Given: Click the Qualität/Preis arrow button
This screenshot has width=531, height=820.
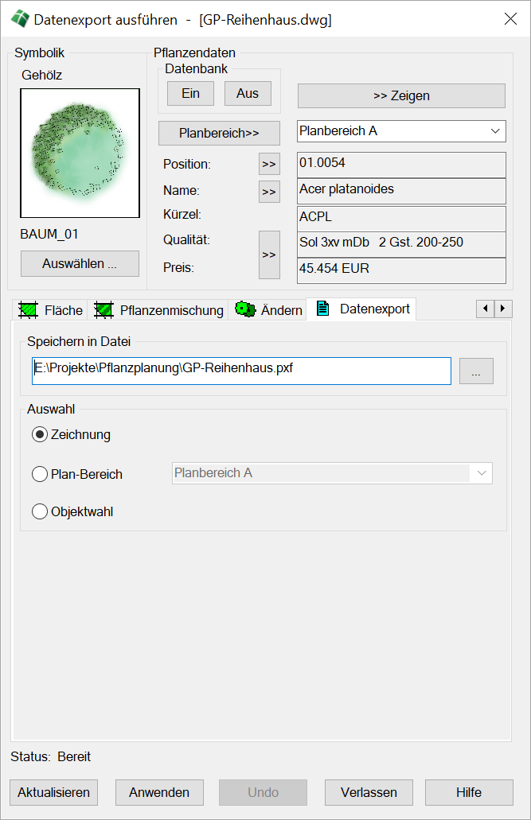Looking at the screenshot, I should 269,255.
